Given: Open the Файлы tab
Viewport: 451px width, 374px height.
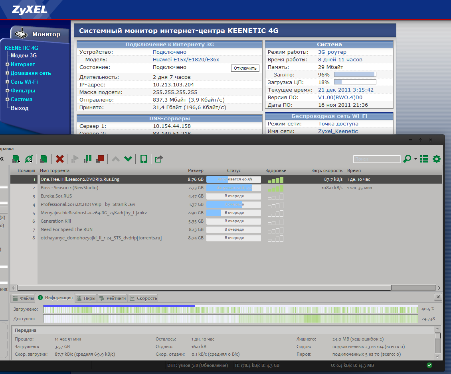Looking at the screenshot, I should pos(23,298).
